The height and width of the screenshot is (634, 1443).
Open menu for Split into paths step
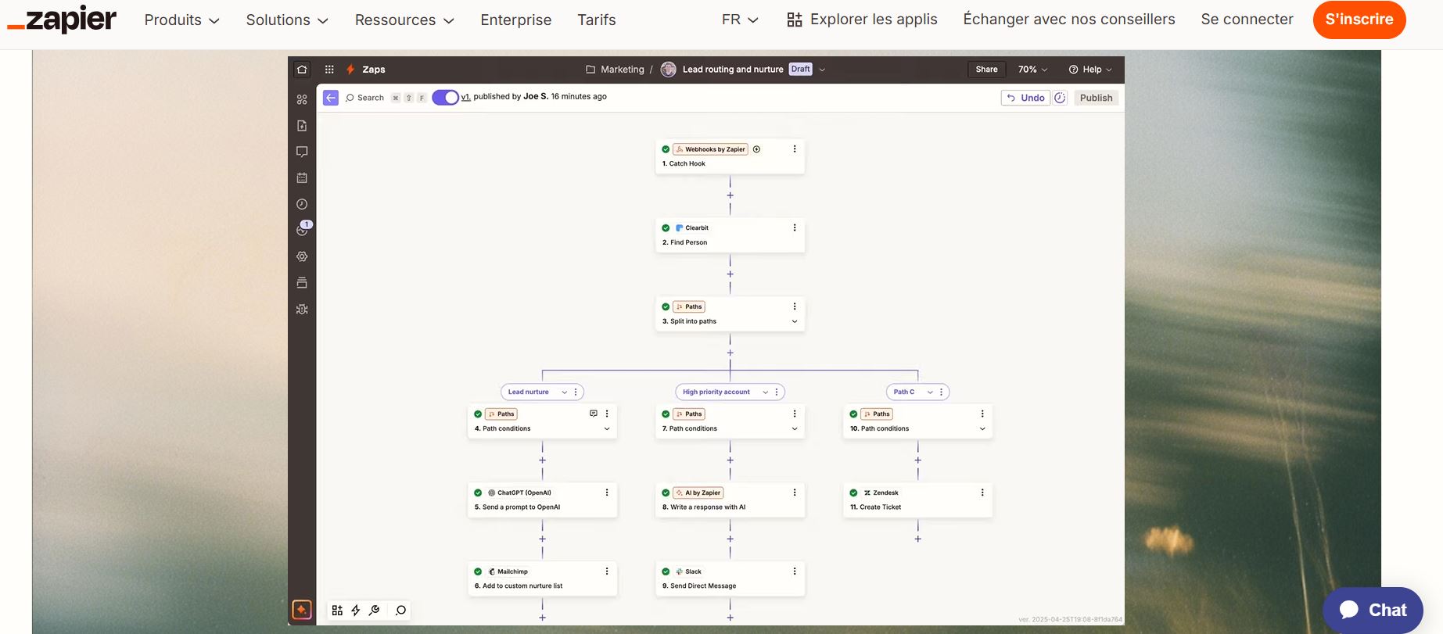tap(795, 306)
